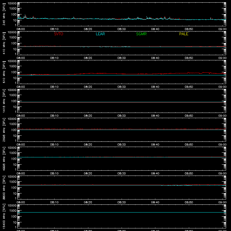The width and height of the screenshot is (231, 231).
Task: Click the 1000 tick label of 410 MHz plot
Action: coord(13,38)
